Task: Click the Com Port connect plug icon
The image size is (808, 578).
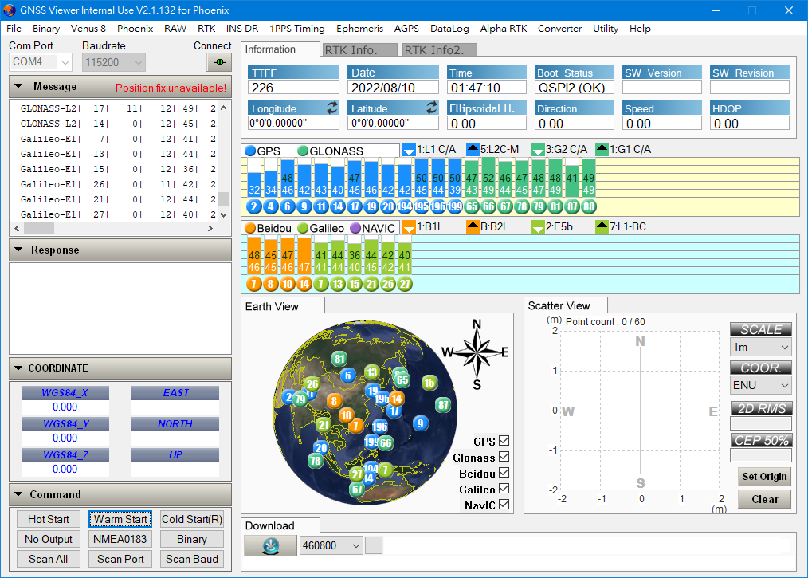Action: [x=218, y=62]
